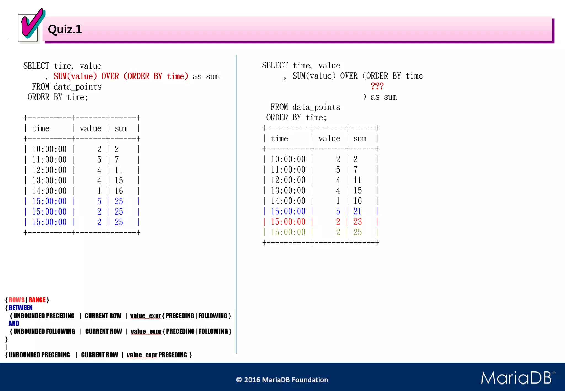Click the Quiz.1 slide title
Screen dimensions: 565x391
pyautogui.click(x=65, y=29)
